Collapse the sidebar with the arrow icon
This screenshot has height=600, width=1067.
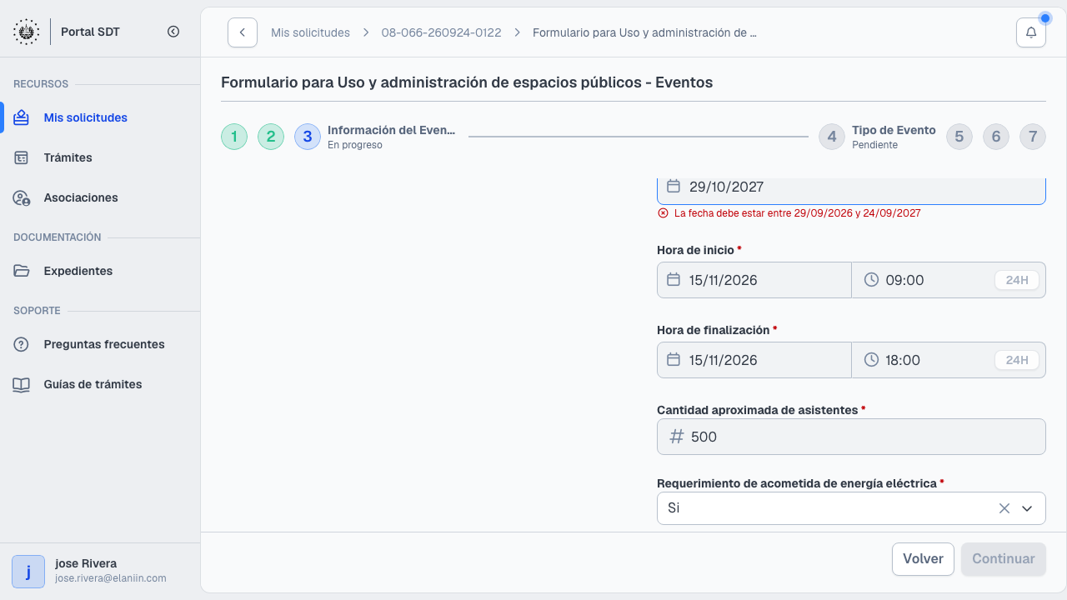(173, 32)
